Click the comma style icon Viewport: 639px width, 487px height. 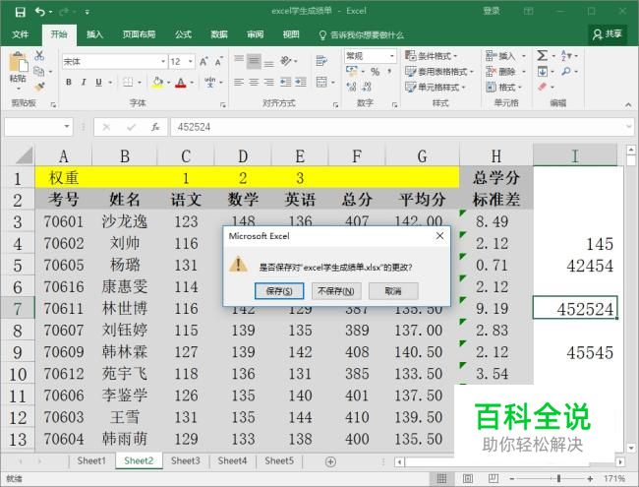(x=389, y=72)
